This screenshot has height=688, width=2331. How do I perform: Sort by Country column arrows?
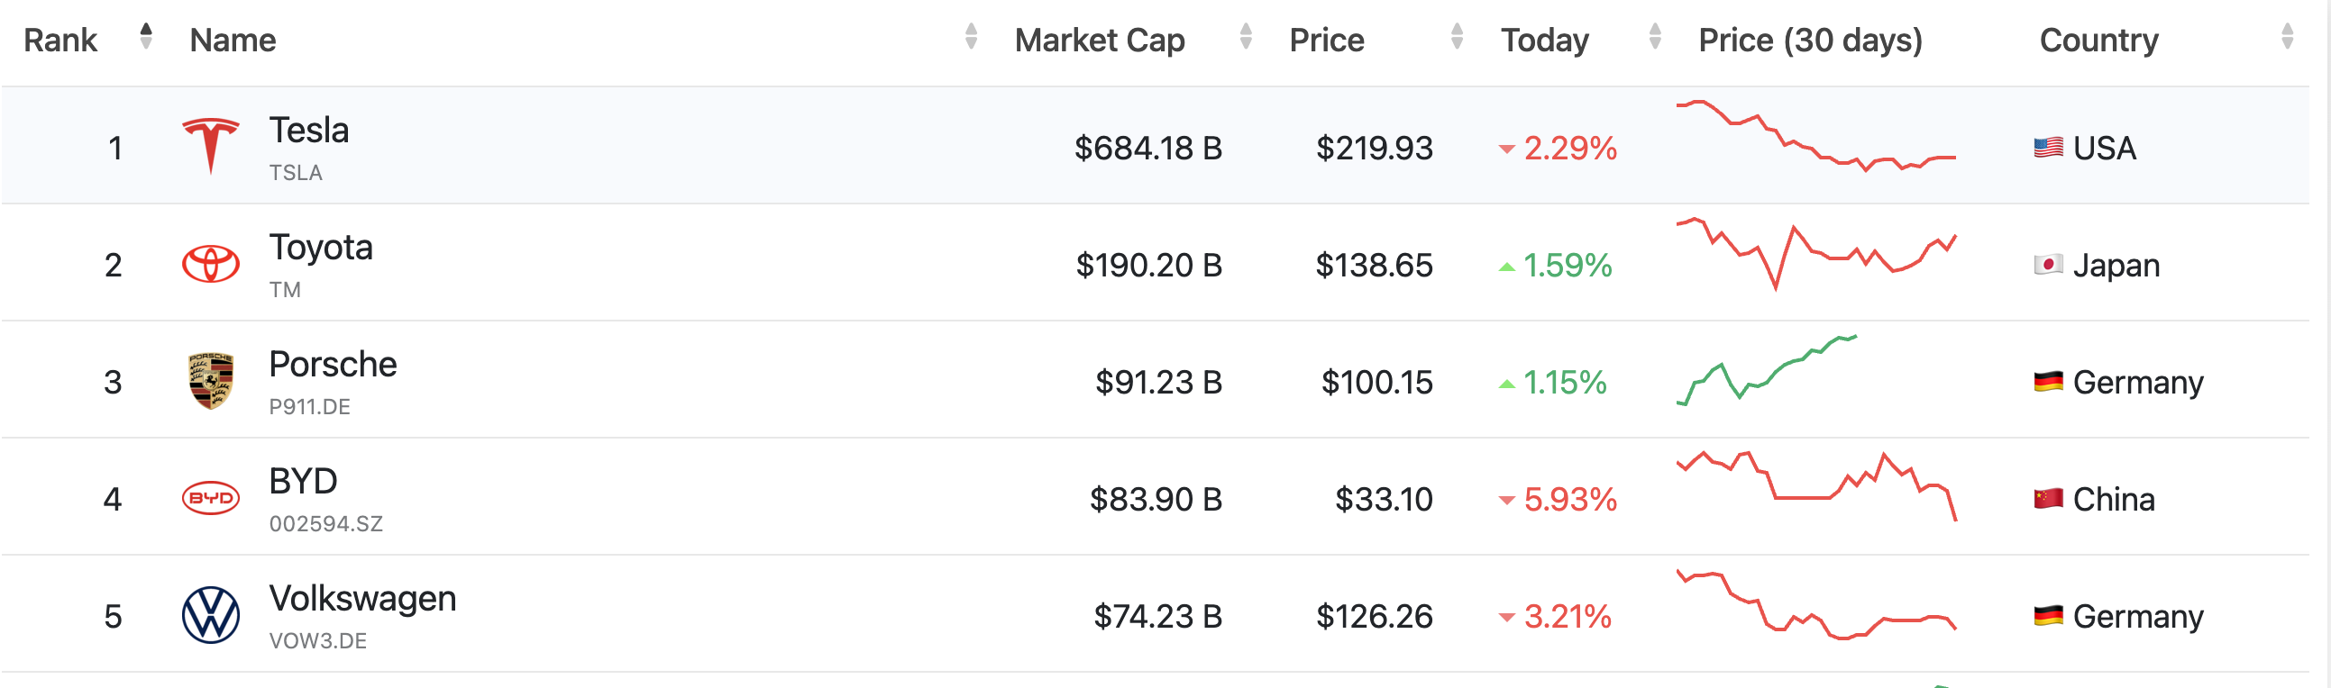click(x=2288, y=37)
